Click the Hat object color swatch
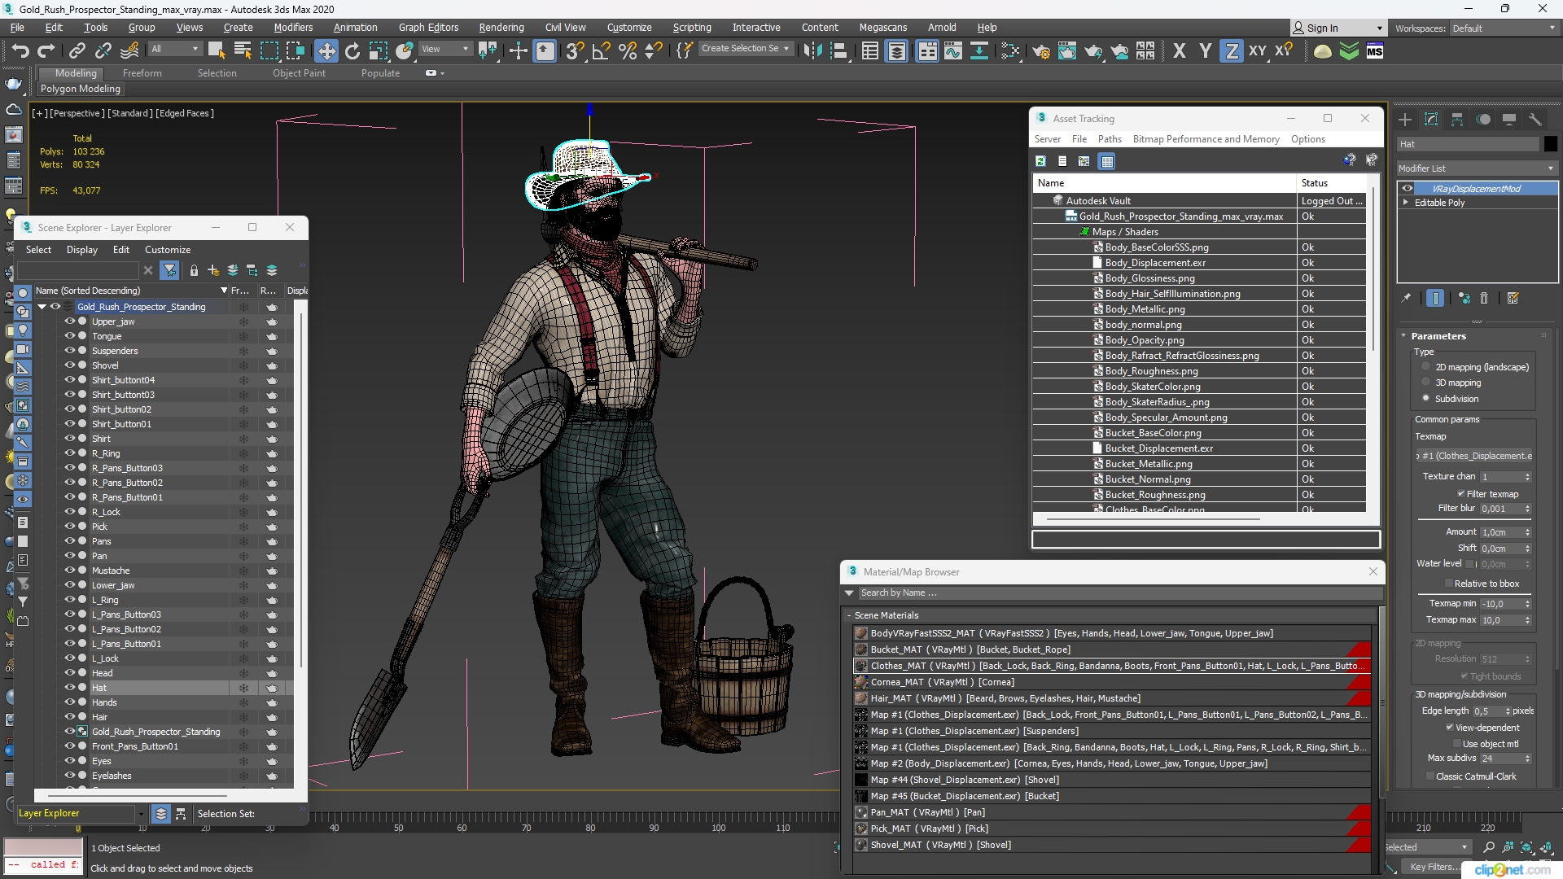Screen dimensions: 1563x879 [1550, 144]
